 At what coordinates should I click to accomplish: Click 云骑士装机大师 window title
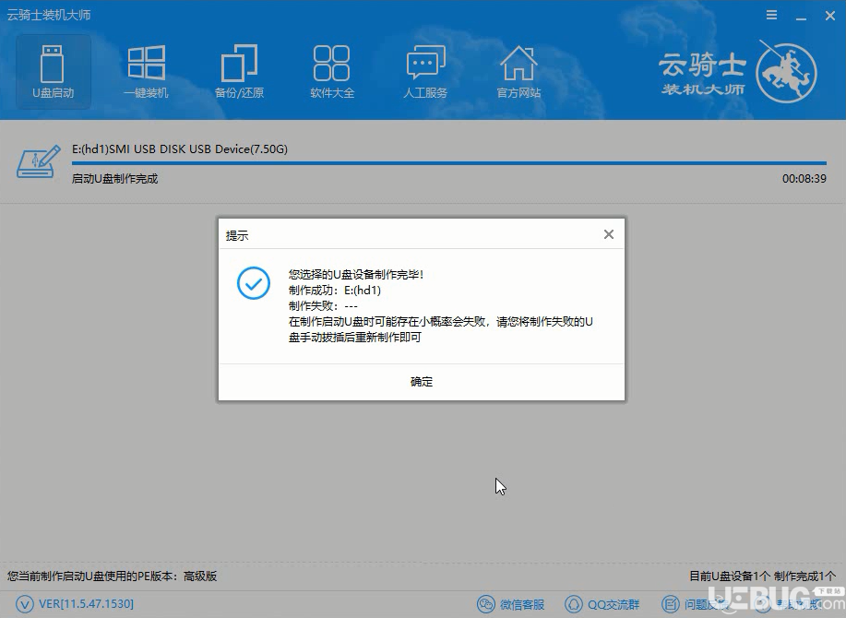click(49, 15)
